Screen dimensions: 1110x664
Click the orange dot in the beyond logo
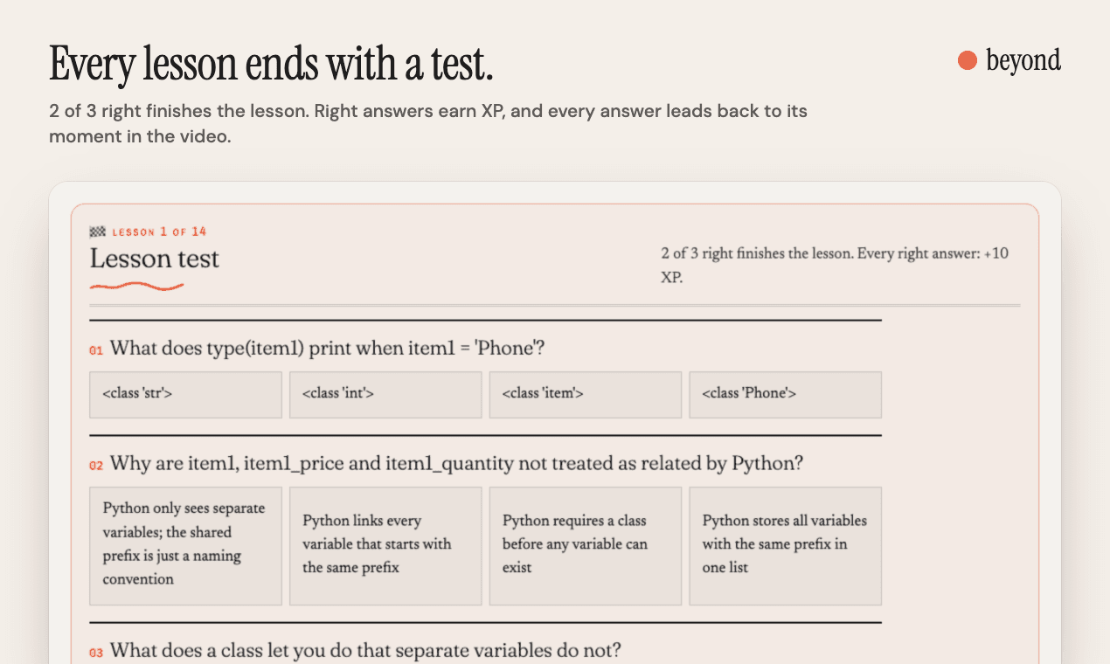pyautogui.click(x=967, y=60)
